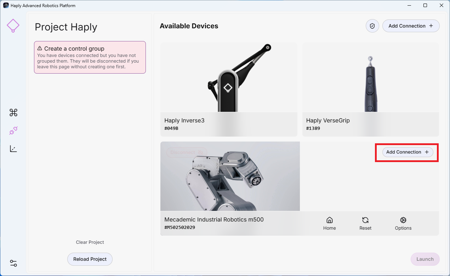This screenshot has height=276, width=450.
Task: Select the Haply Inverse3 device image
Action: click(x=229, y=77)
